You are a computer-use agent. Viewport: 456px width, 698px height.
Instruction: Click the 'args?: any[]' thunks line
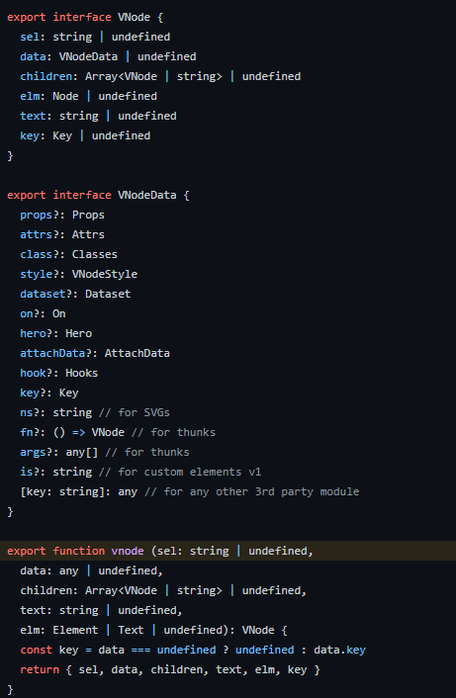pyautogui.click(x=105, y=452)
